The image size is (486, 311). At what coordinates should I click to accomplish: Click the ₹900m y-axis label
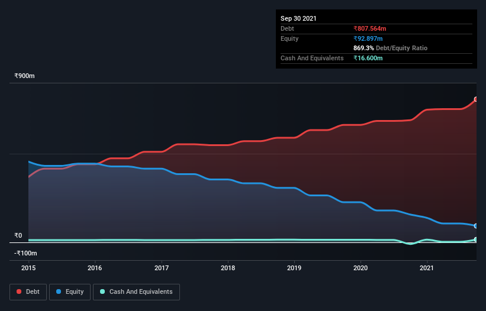[x=24, y=76]
